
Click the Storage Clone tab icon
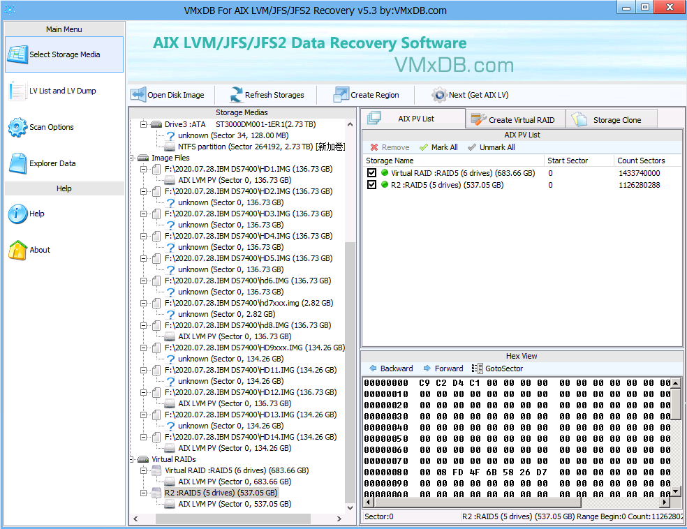coord(579,119)
